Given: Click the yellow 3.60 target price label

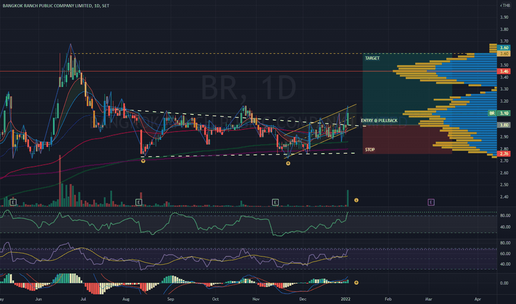Looking at the screenshot, I should pos(504,53).
